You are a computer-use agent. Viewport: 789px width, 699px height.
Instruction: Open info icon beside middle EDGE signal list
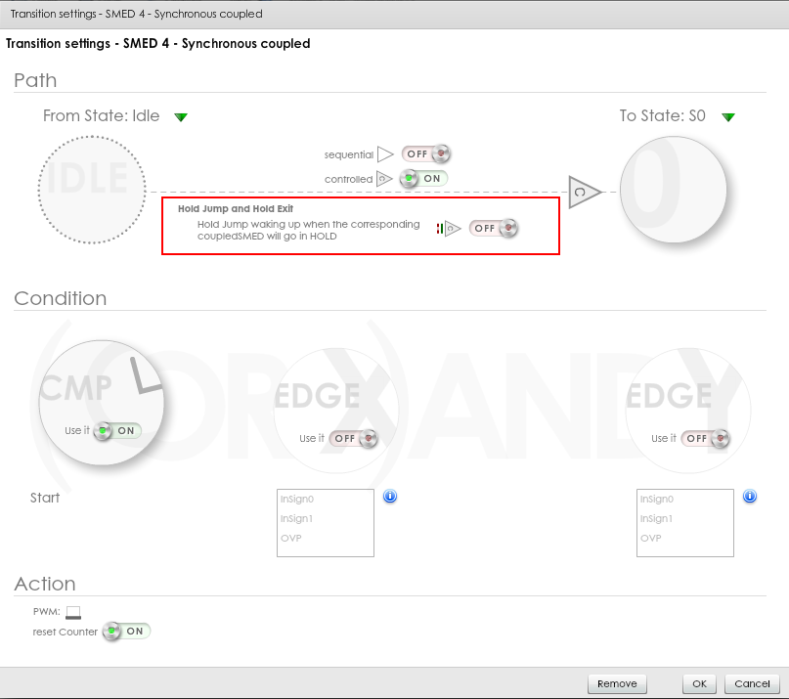pyautogui.click(x=390, y=497)
